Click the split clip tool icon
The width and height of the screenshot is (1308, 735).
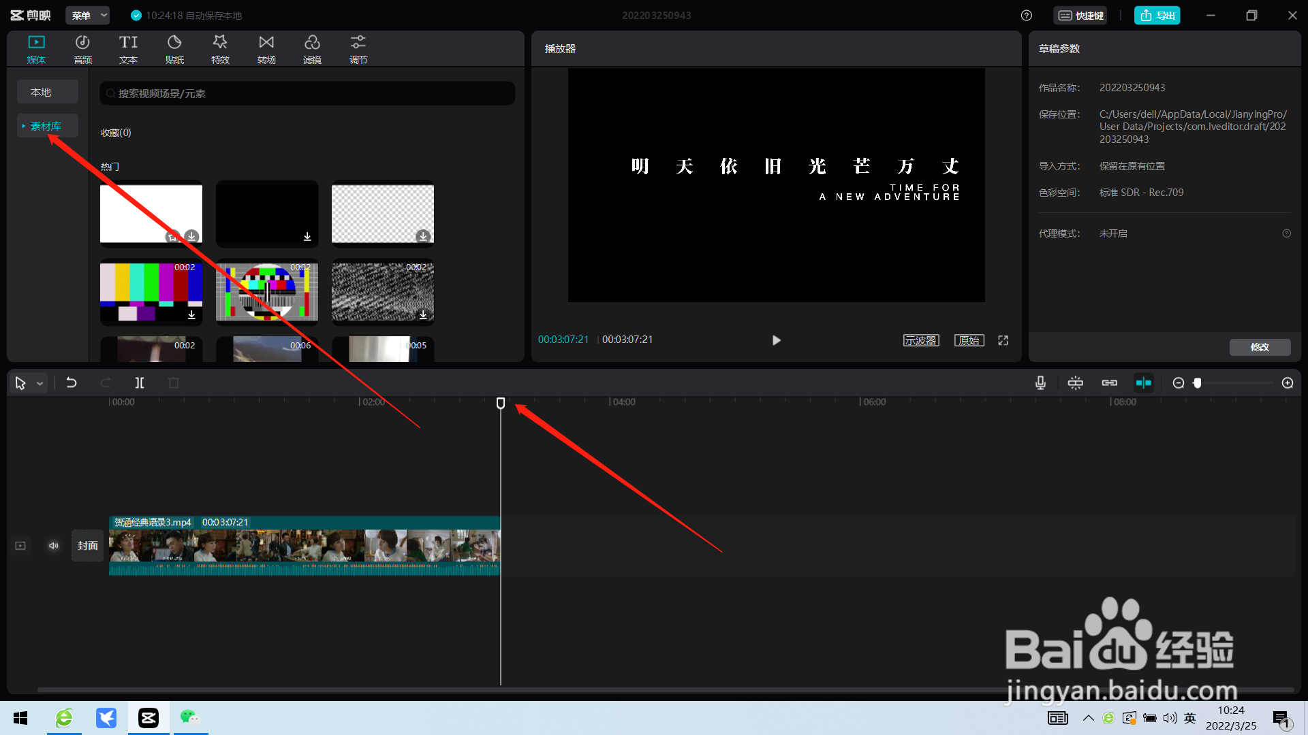click(x=140, y=383)
